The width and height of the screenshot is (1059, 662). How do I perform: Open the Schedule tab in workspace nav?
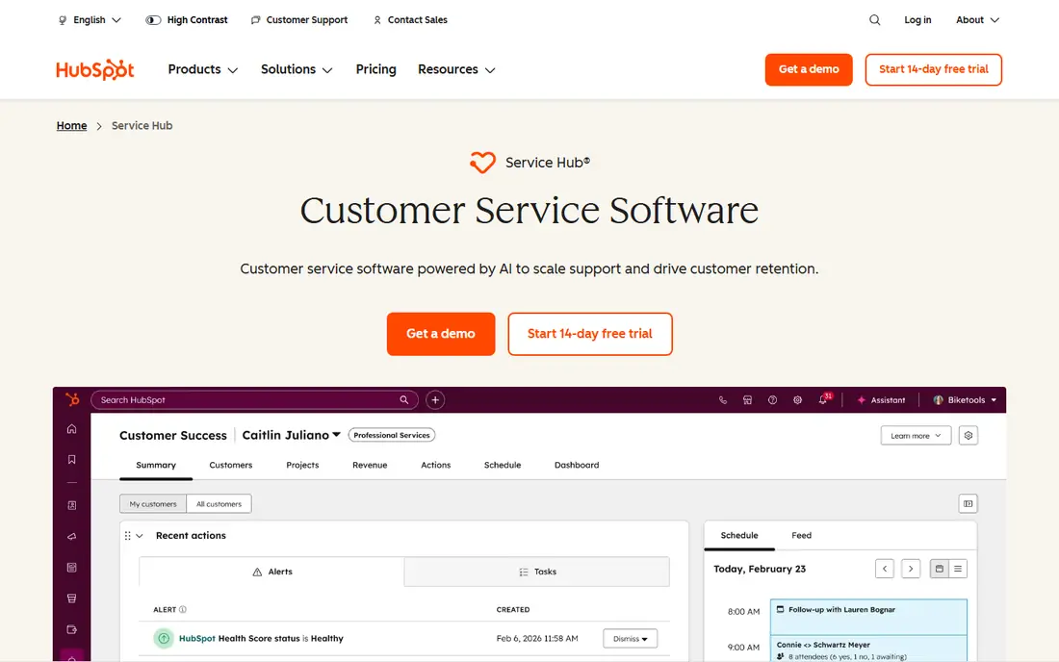click(503, 465)
